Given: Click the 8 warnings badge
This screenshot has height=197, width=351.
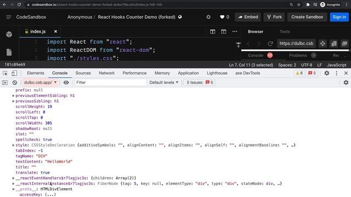Looking at the screenshot, I should click(x=299, y=73).
